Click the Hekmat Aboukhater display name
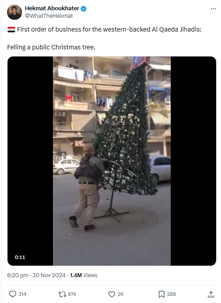221x303 pixels. tap(52, 8)
